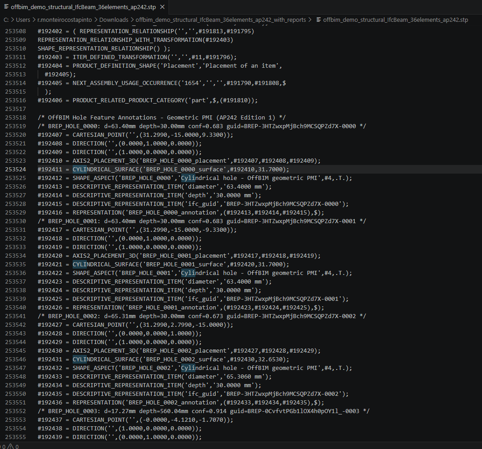
Task: Click the chevron before Downloads in breadcrumbs
Action: pyautogui.click(x=95, y=20)
